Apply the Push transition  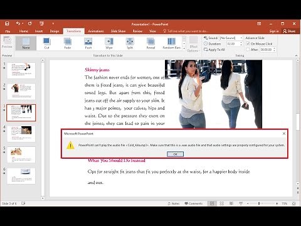tap(88, 43)
